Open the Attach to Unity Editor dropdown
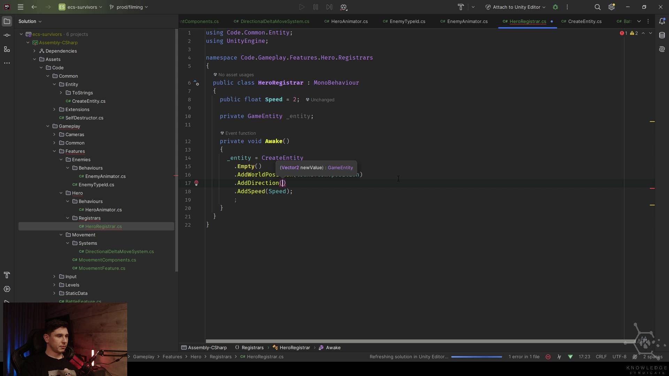Screen dimensions: 669x376 [516, 7]
